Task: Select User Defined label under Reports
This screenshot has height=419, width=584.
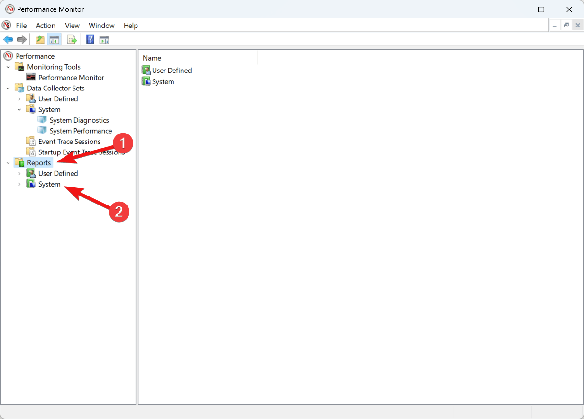Action: point(58,173)
